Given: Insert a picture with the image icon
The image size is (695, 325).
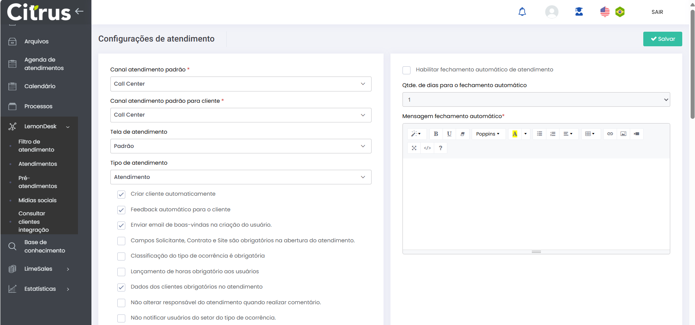Looking at the screenshot, I should pyautogui.click(x=623, y=134).
